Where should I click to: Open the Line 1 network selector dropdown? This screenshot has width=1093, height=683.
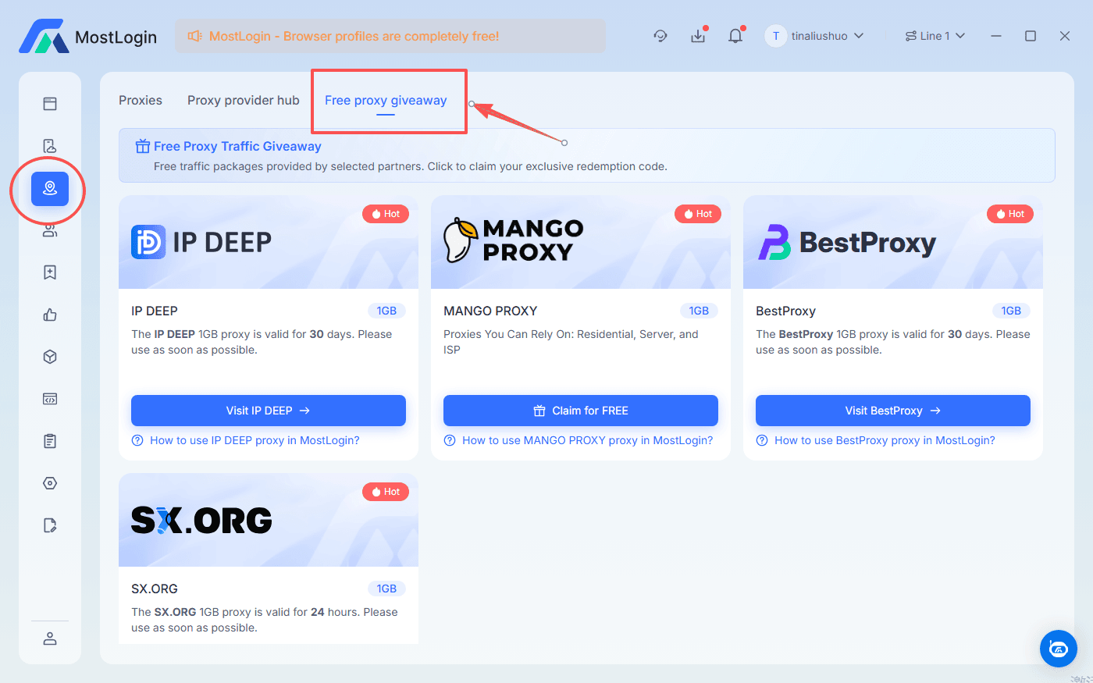pyautogui.click(x=935, y=36)
